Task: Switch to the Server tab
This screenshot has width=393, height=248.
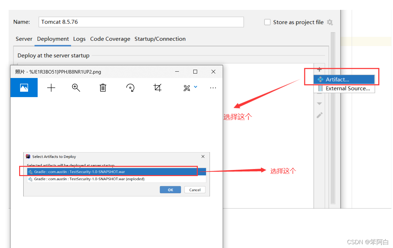Action: (x=24, y=39)
